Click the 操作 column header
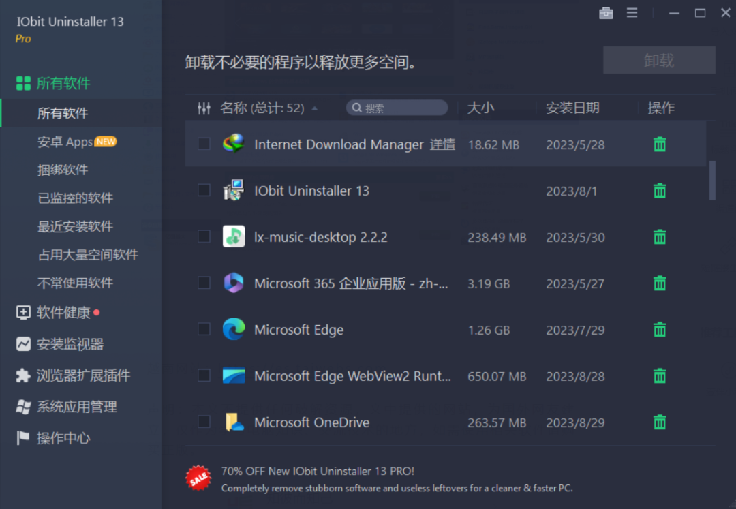736x509 pixels. coord(661,108)
